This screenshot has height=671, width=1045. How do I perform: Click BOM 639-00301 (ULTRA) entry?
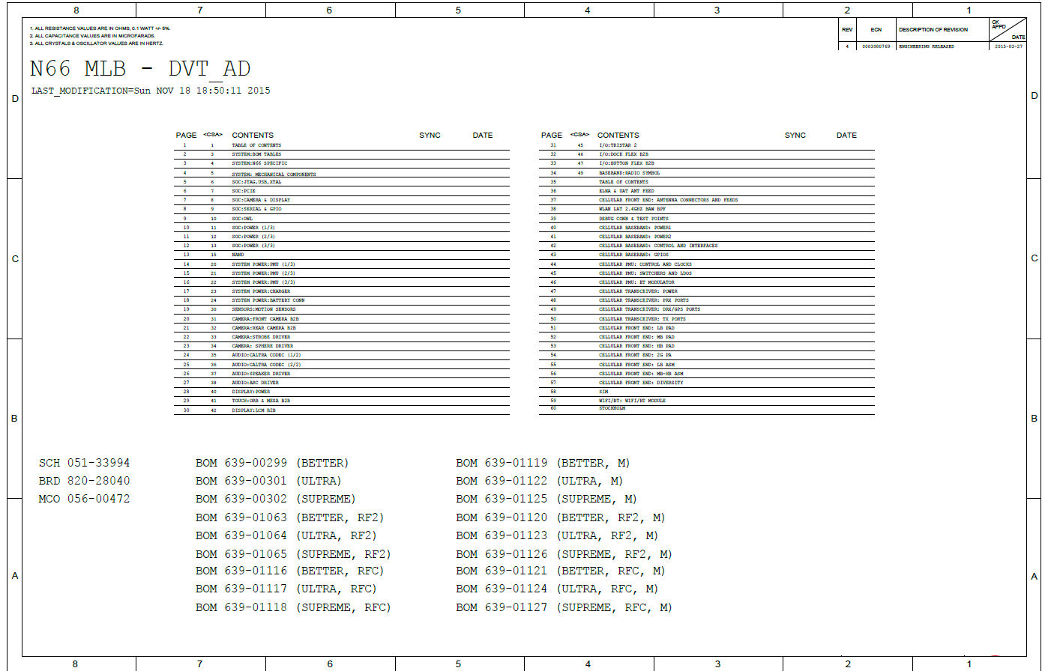point(268,481)
